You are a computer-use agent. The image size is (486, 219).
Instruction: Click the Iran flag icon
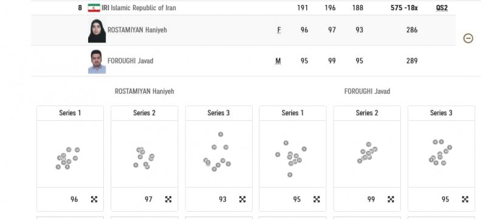94,8
